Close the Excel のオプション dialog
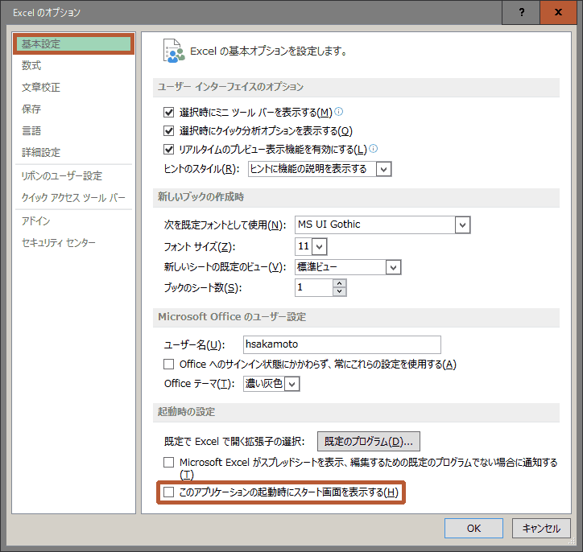Screen dimensions: 583x552 [x=558, y=12]
